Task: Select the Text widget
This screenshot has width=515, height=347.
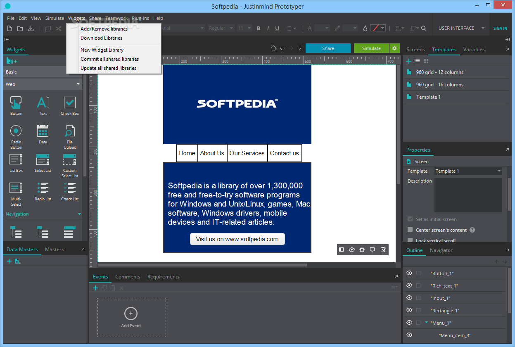Action: (43, 106)
